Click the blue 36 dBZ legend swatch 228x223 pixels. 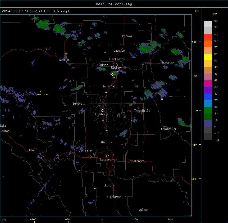(x=208, y=97)
